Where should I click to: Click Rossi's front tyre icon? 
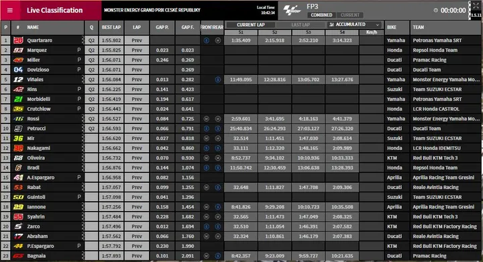point(207,119)
